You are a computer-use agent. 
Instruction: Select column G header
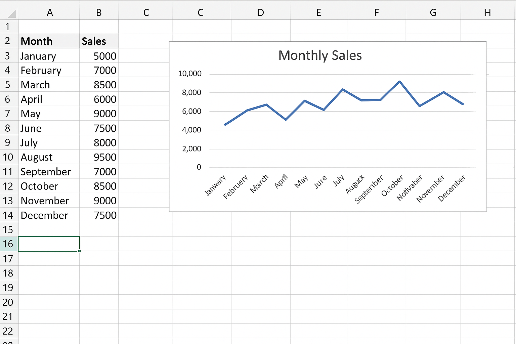click(433, 13)
